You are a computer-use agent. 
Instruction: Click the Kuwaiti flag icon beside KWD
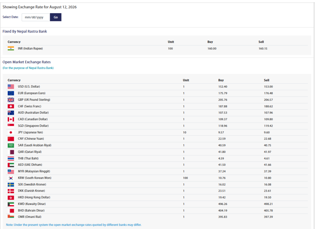[x=11, y=204]
